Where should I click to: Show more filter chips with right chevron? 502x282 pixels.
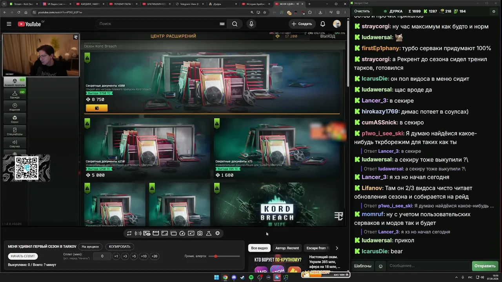tap(336, 248)
